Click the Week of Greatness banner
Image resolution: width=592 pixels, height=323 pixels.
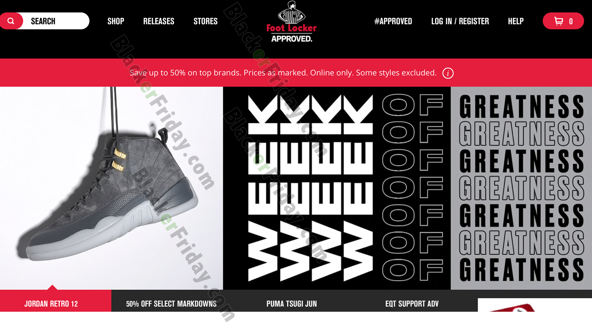pos(336,188)
